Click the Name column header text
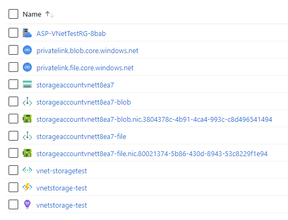Screen dimensions: 288x220 coord(32,14)
